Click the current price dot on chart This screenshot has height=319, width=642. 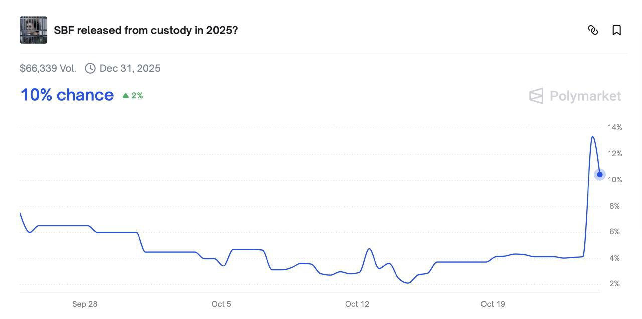[x=599, y=175]
